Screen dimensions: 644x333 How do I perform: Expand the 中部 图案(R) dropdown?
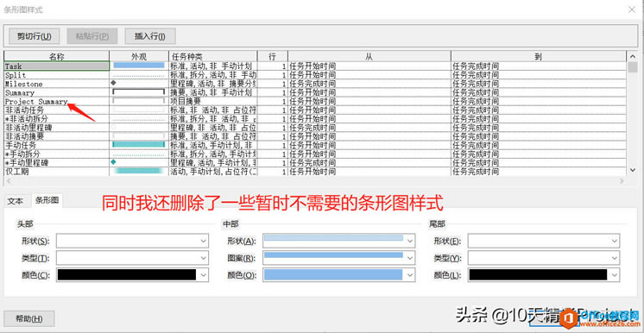[x=339, y=258]
